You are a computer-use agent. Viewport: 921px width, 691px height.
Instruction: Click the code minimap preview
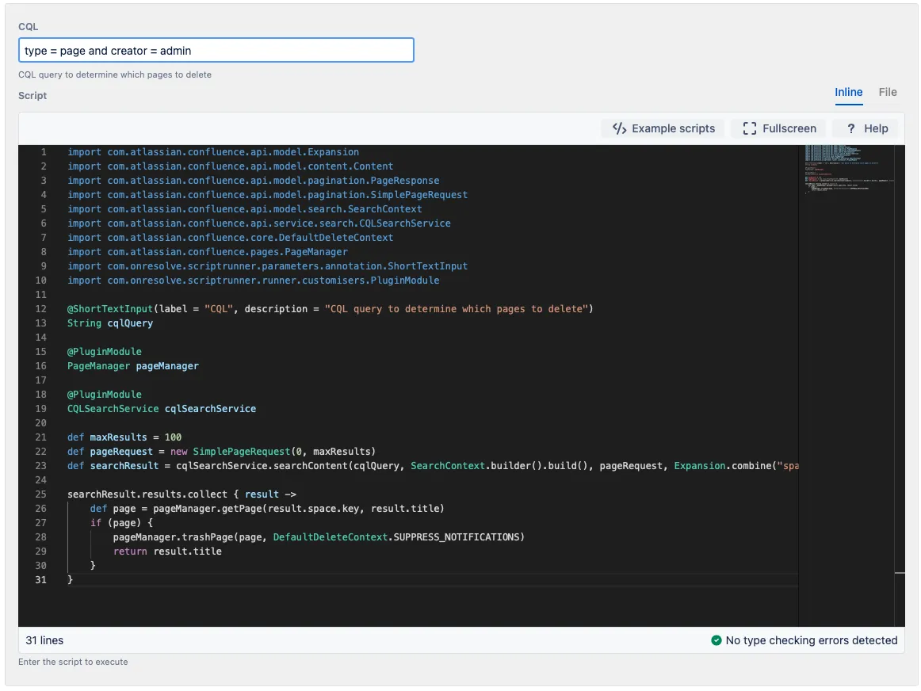point(849,169)
